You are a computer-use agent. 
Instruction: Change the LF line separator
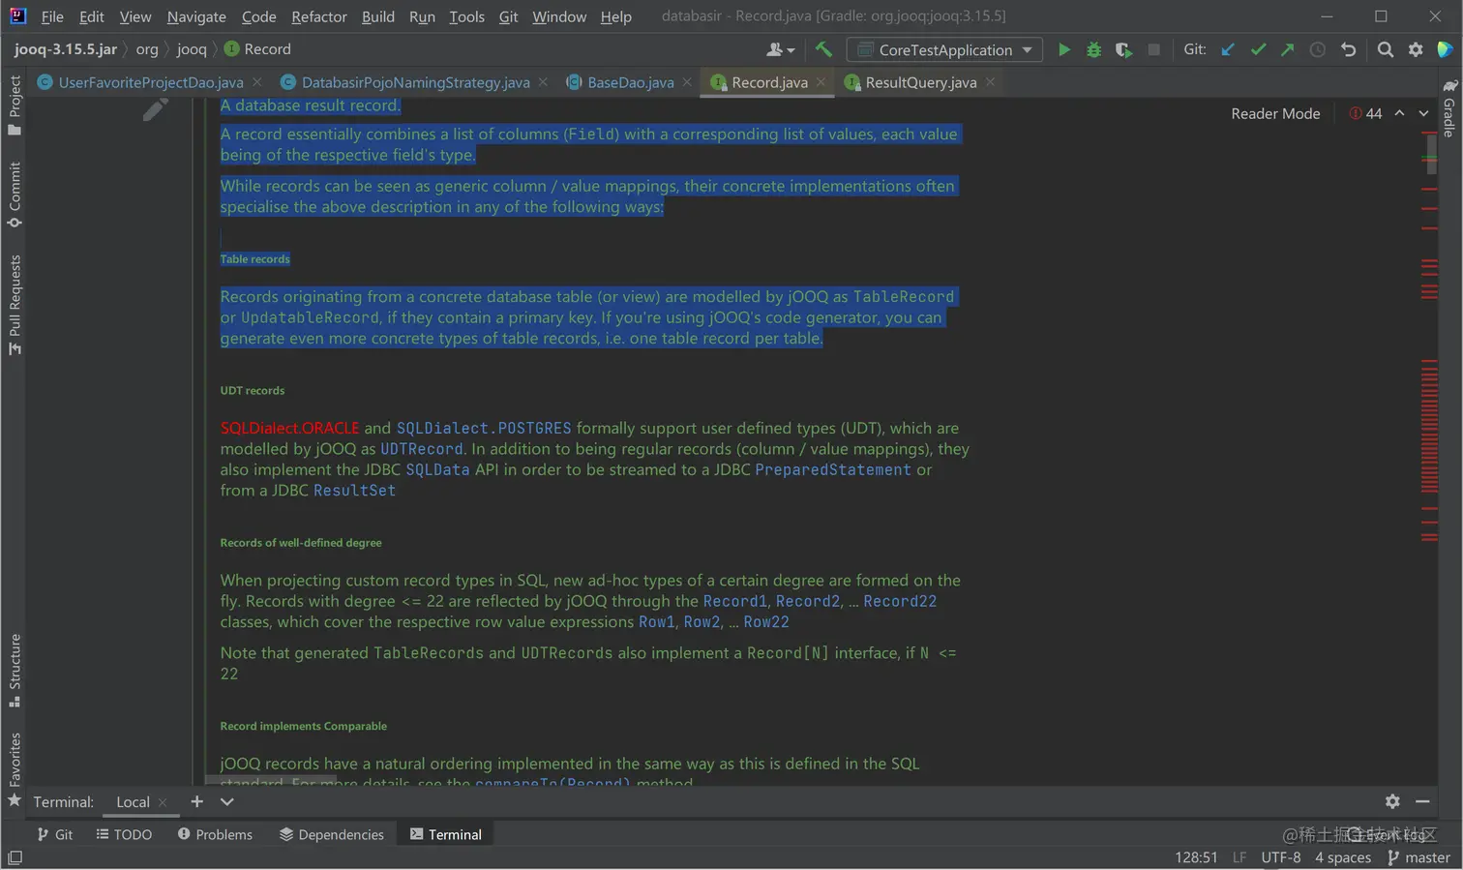pyautogui.click(x=1239, y=857)
